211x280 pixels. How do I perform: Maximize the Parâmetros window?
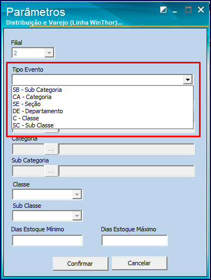click(188, 9)
